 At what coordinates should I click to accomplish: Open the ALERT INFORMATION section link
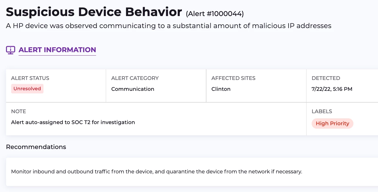point(57,50)
